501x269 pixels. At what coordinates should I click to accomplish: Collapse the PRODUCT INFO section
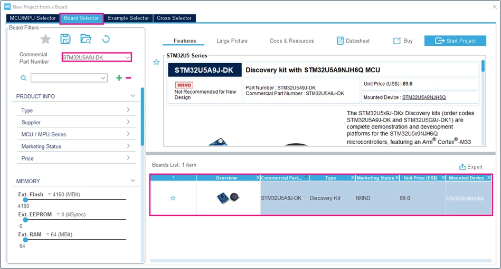coord(133,96)
